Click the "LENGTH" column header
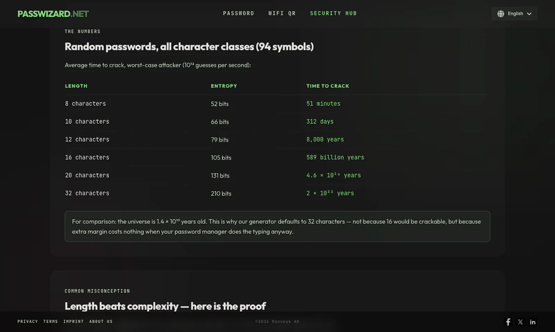The height and width of the screenshot is (332, 555). point(76,86)
